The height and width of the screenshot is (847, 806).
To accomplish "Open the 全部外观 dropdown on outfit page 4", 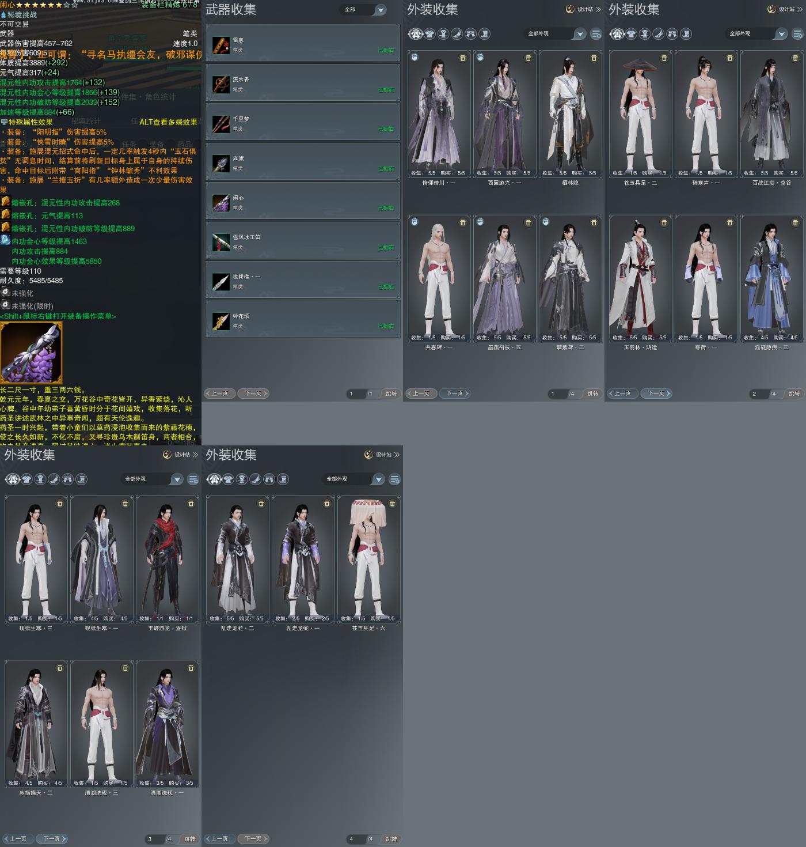I will coord(353,479).
